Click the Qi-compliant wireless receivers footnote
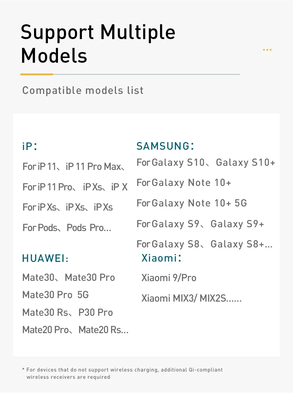 (122, 373)
